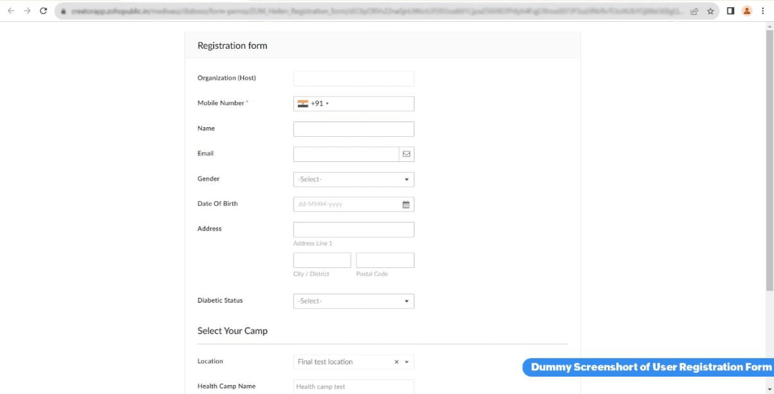Bookmark this page with star icon
The image size is (774, 394).
710,11
